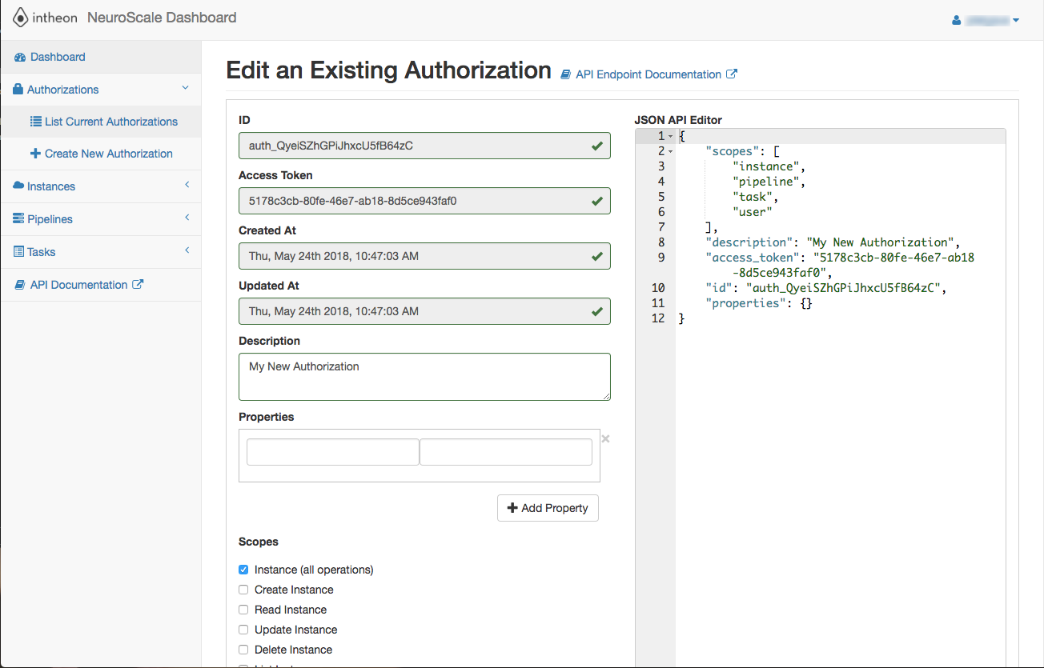Click the green checkmark in the ID field

(596, 146)
